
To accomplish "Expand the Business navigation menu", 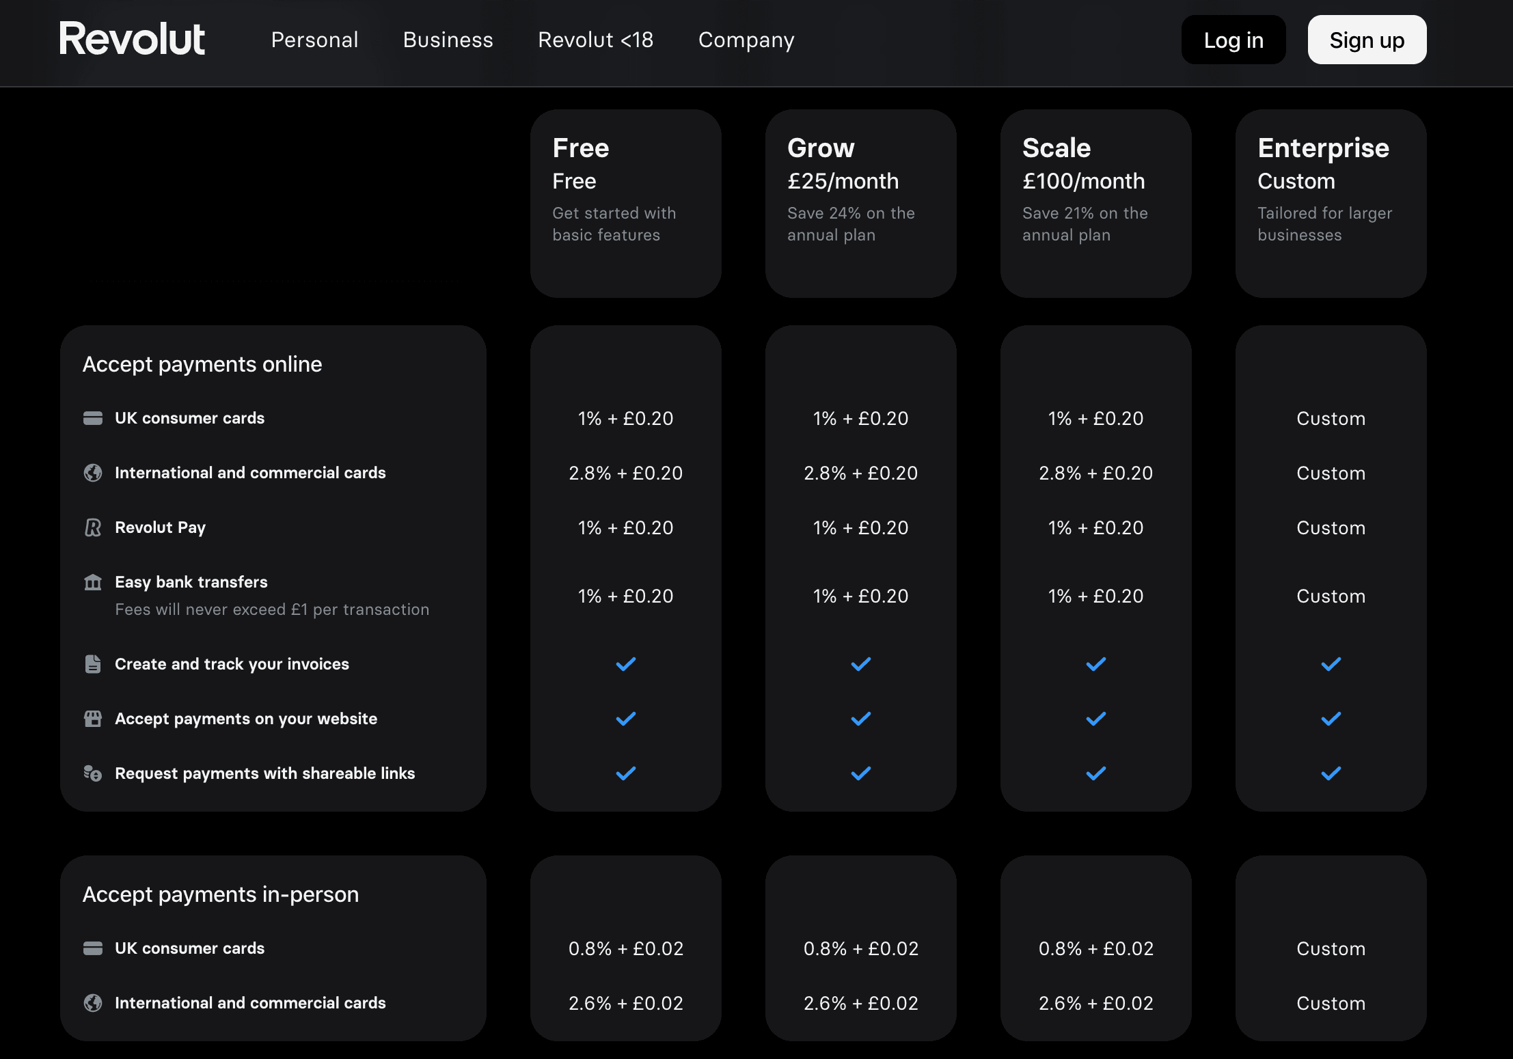I will 448,40.
